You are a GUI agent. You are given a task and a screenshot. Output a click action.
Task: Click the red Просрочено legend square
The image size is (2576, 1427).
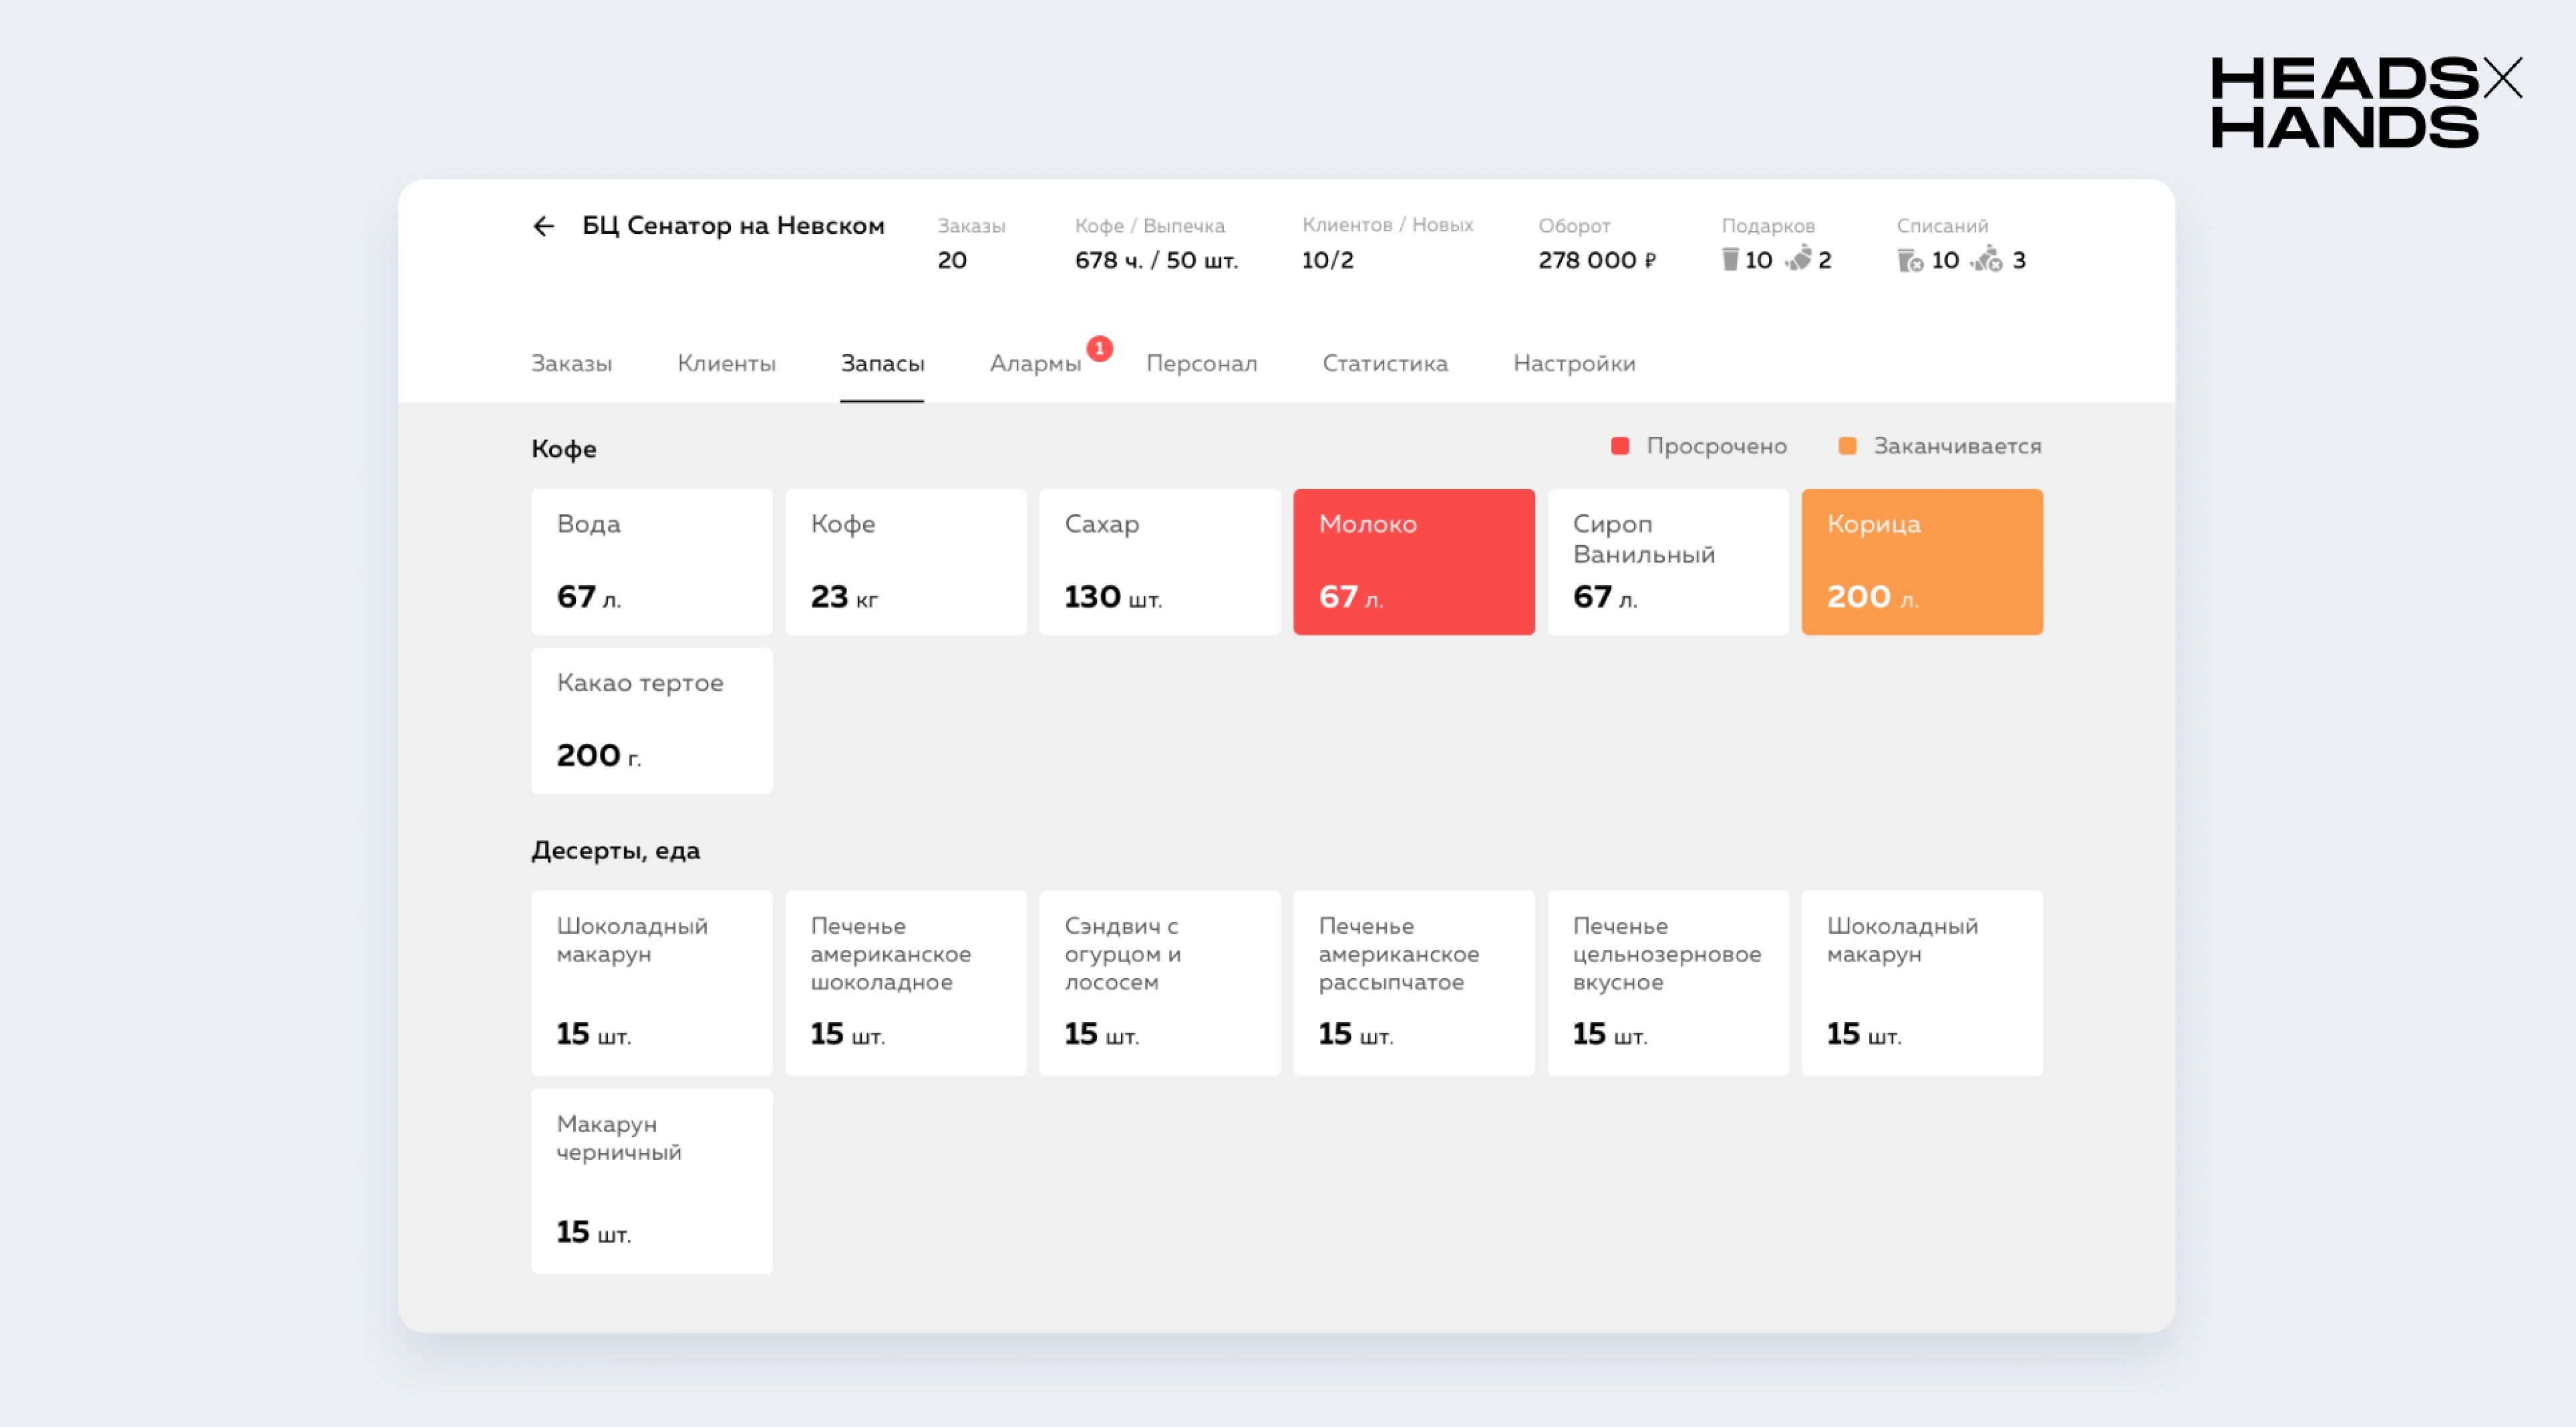[x=1620, y=446]
